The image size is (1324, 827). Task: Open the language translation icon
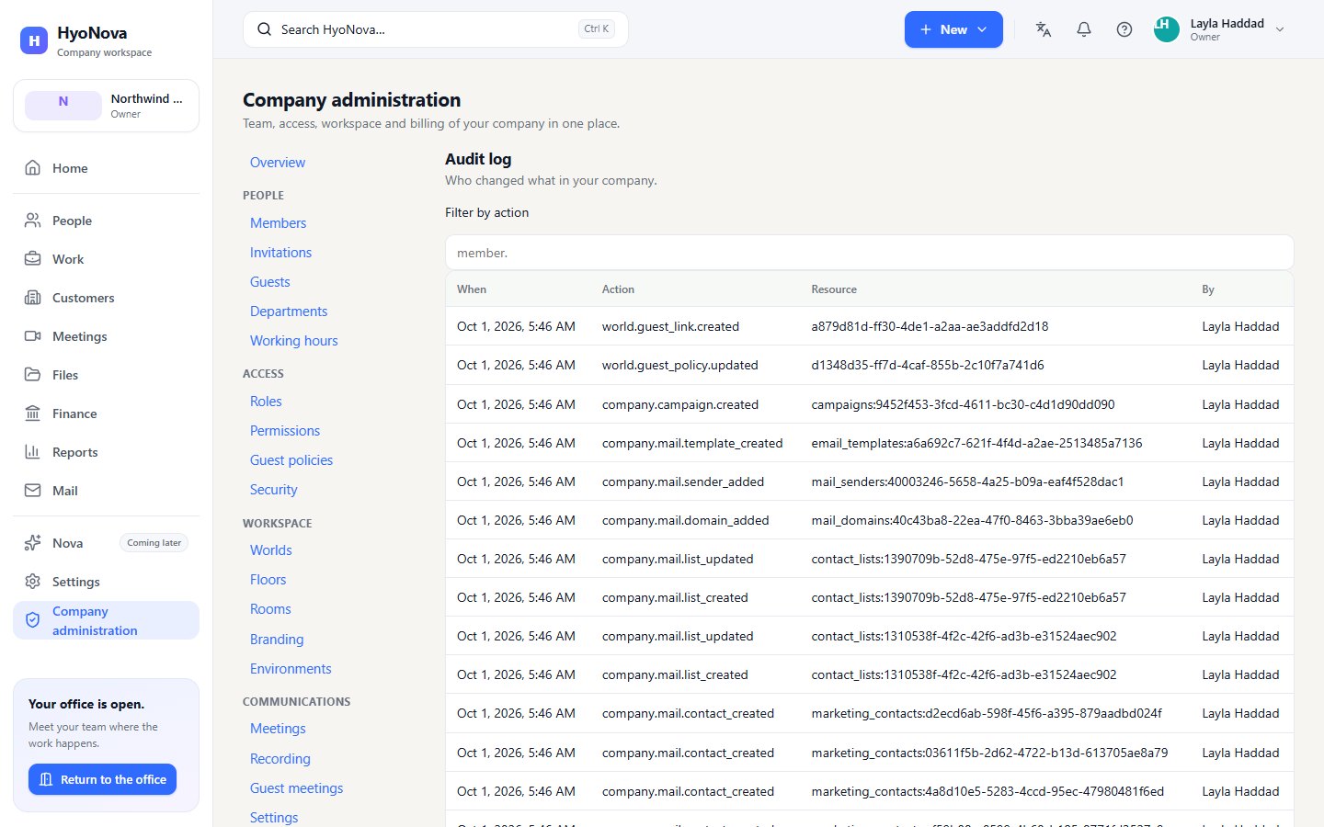tap(1044, 29)
